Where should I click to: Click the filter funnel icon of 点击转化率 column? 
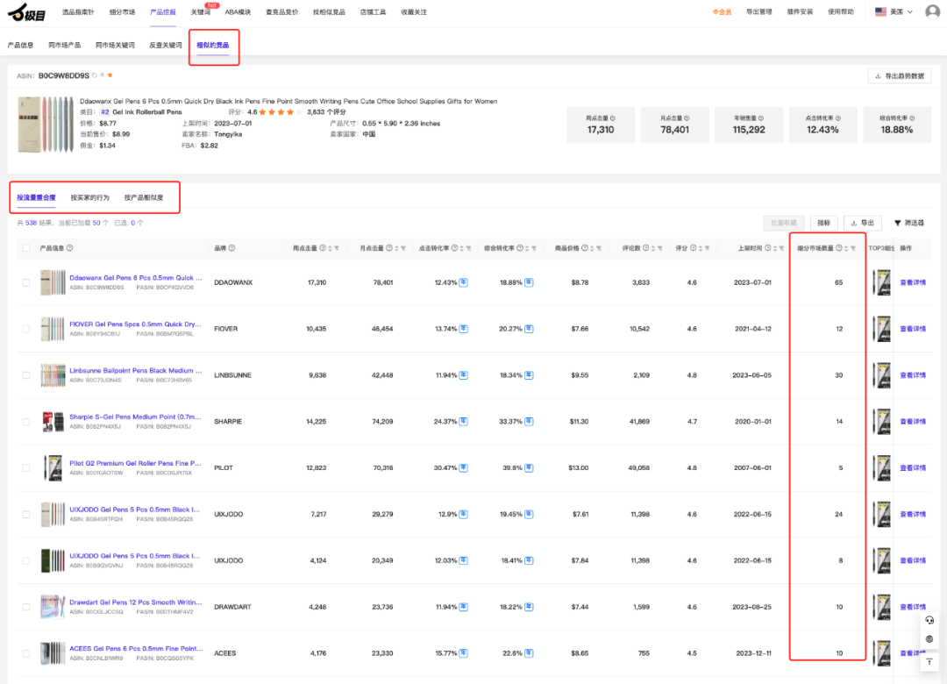(468, 248)
